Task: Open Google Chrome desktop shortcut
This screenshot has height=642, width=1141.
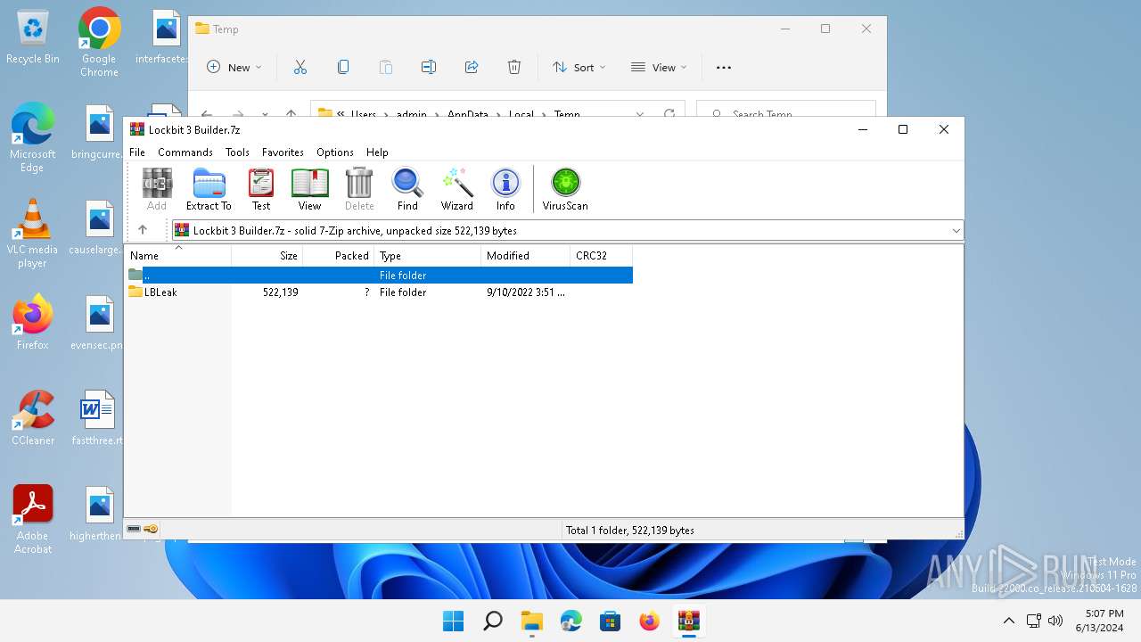Action: tap(99, 43)
